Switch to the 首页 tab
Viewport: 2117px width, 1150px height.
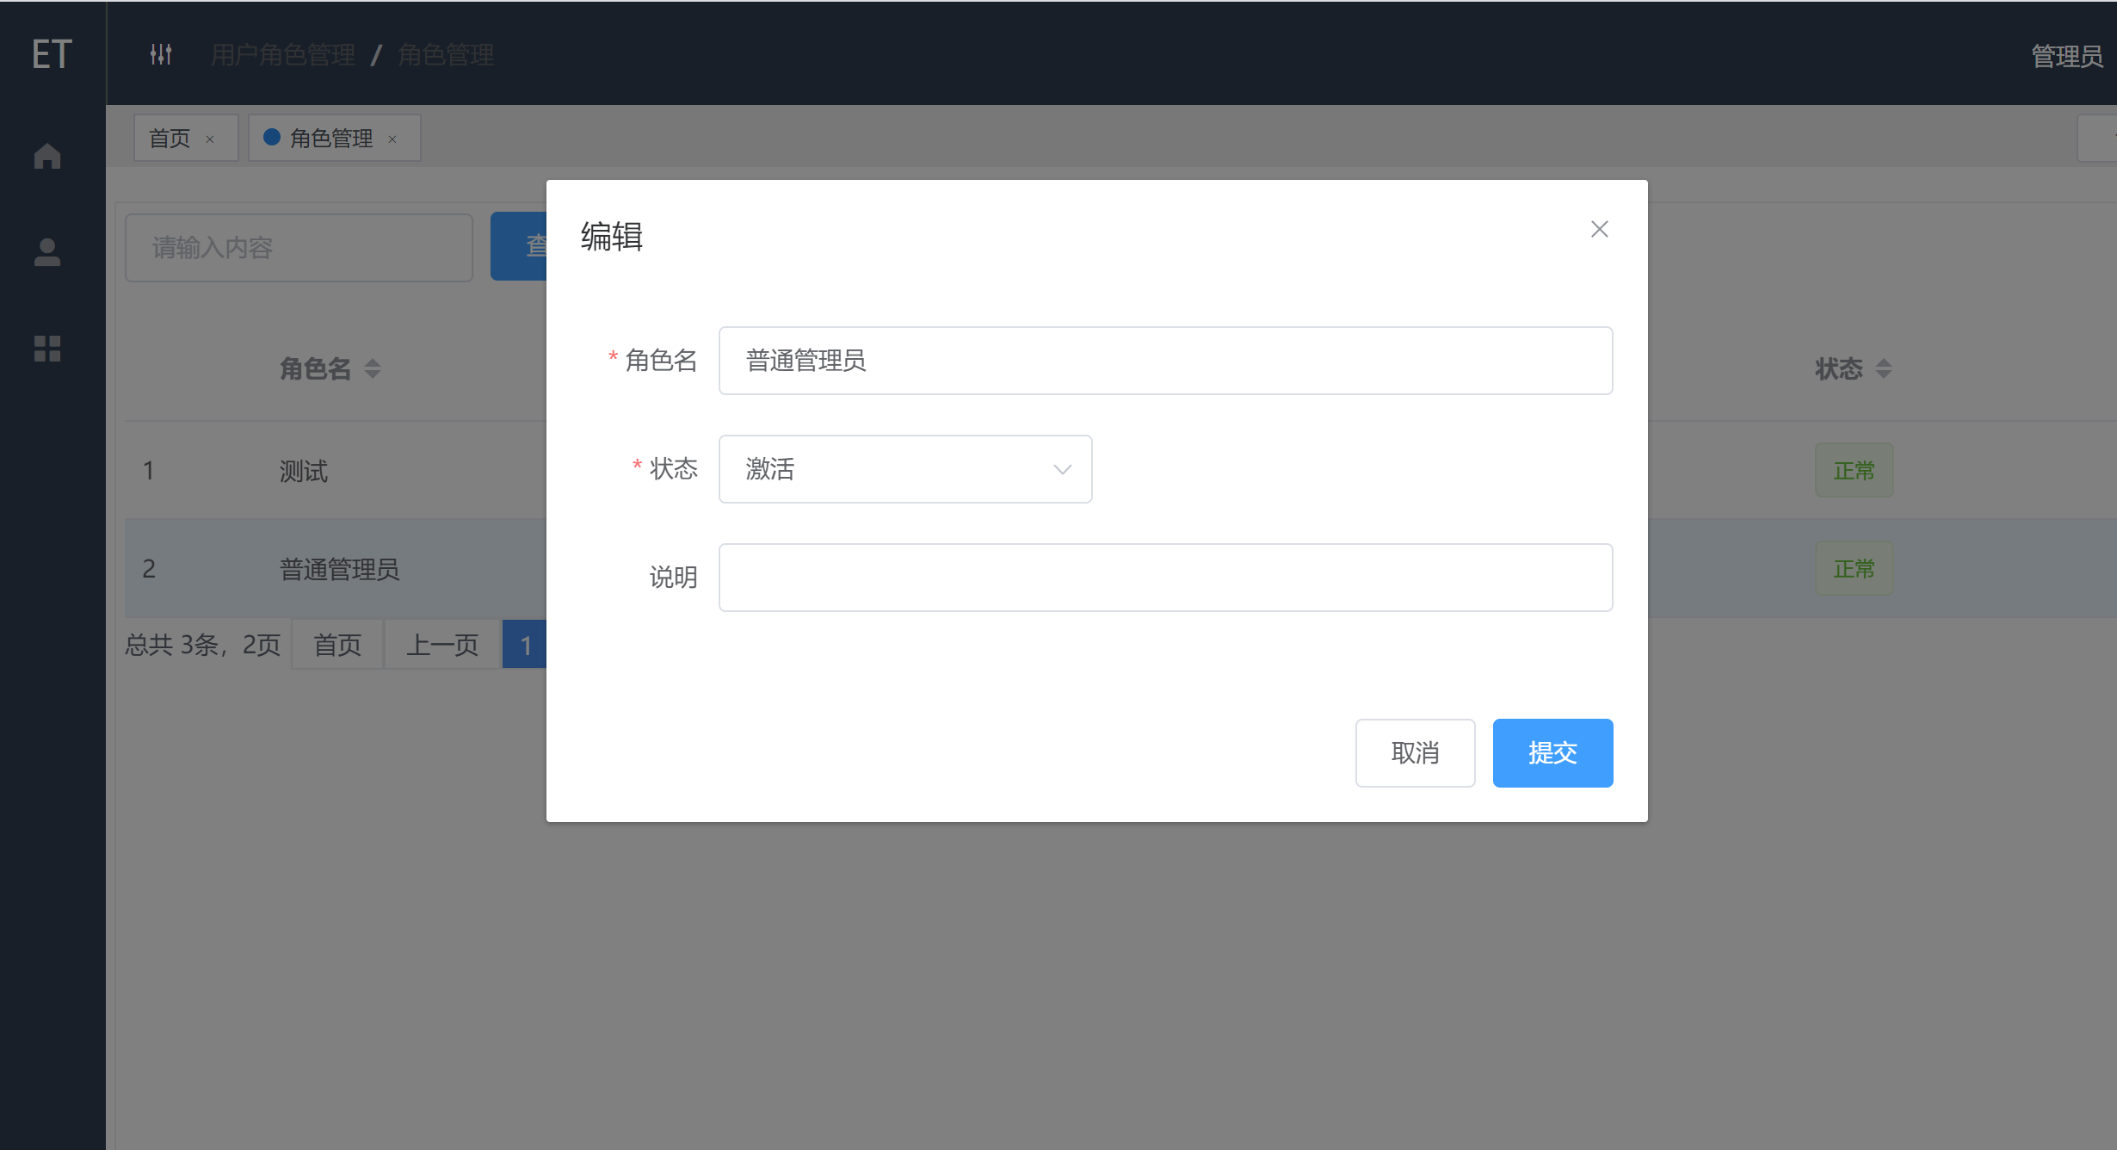click(170, 139)
